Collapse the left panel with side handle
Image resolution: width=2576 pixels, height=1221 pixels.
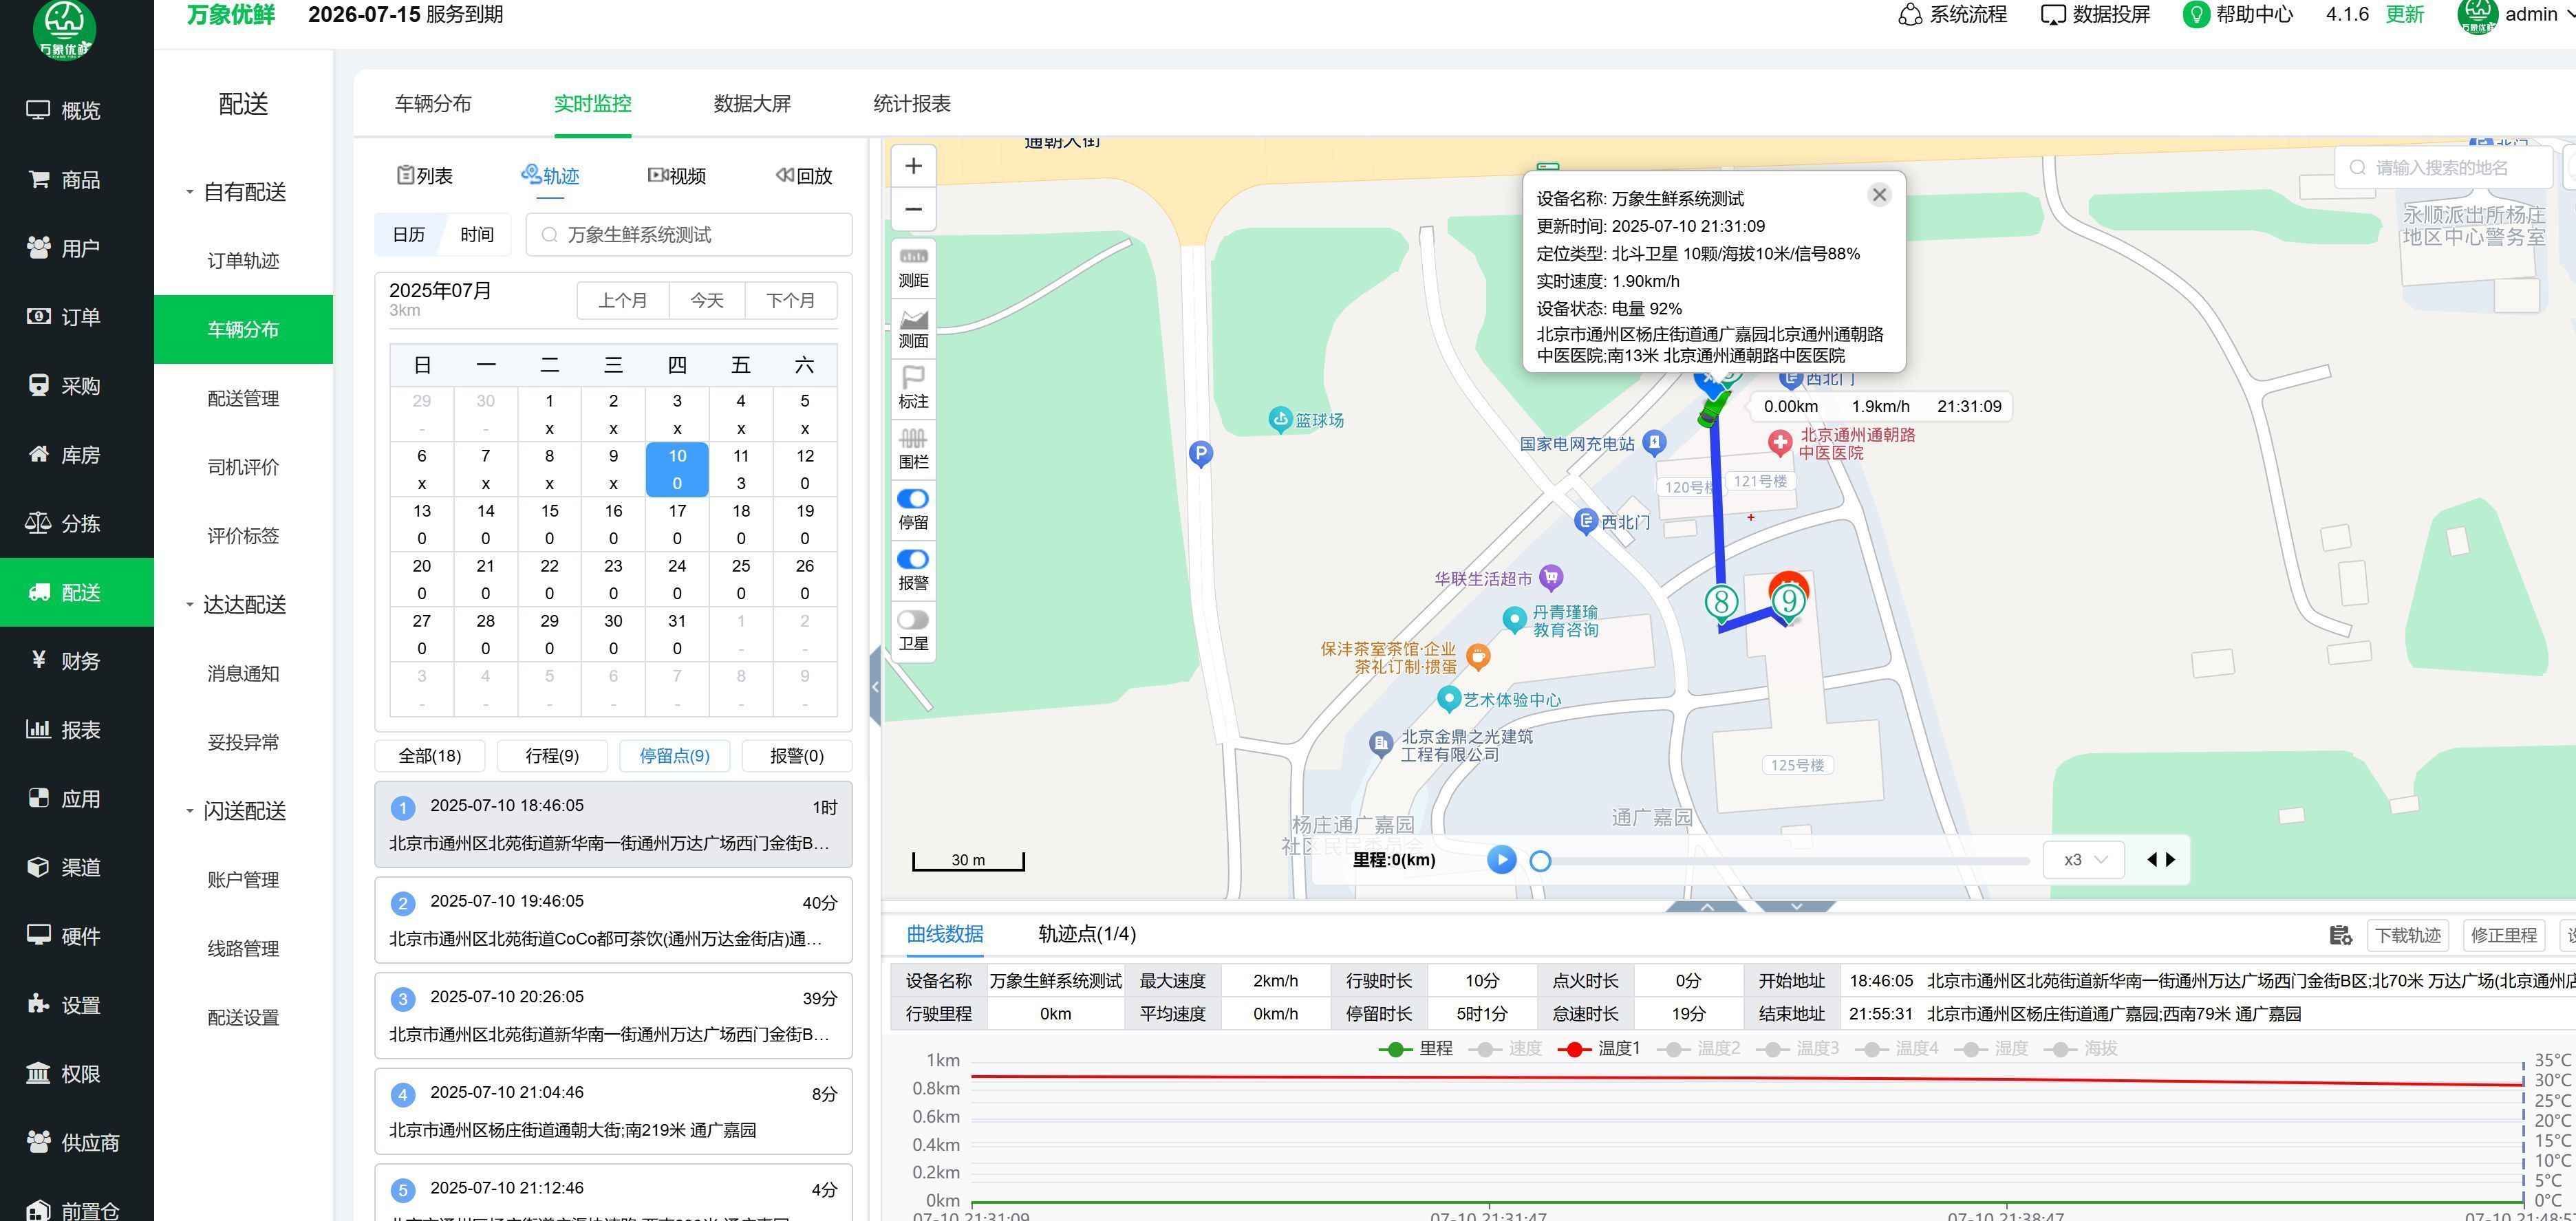tap(875, 686)
